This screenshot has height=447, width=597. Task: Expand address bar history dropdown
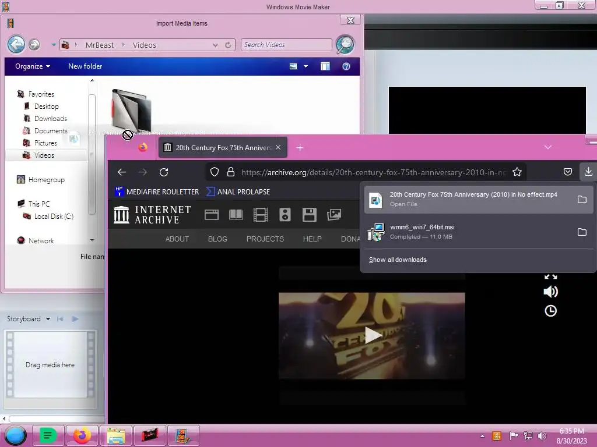pyautogui.click(x=216, y=45)
